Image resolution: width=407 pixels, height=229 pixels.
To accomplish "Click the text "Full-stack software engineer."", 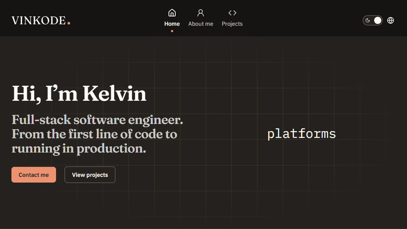I will pyautogui.click(x=97, y=120).
